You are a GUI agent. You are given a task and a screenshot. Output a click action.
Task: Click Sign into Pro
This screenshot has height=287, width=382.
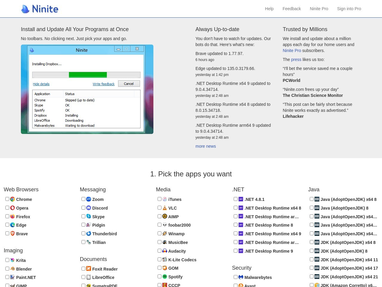(349, 9)
